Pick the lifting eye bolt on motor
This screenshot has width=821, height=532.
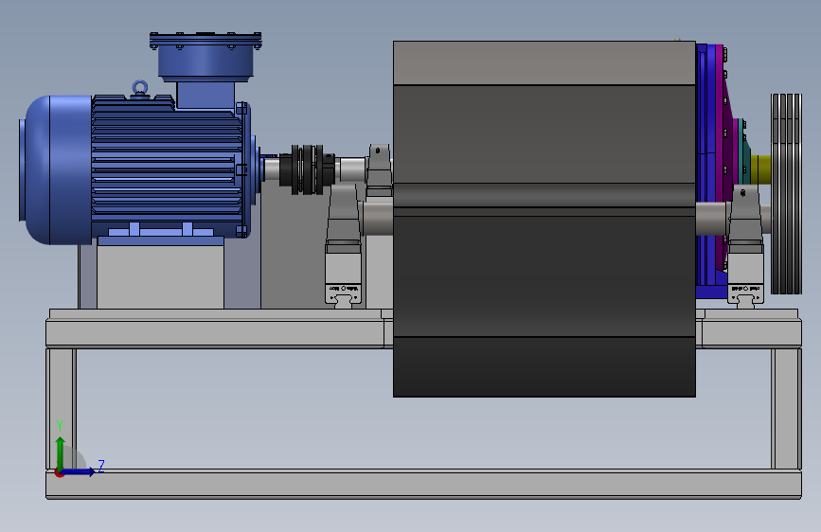click(140, 88)
